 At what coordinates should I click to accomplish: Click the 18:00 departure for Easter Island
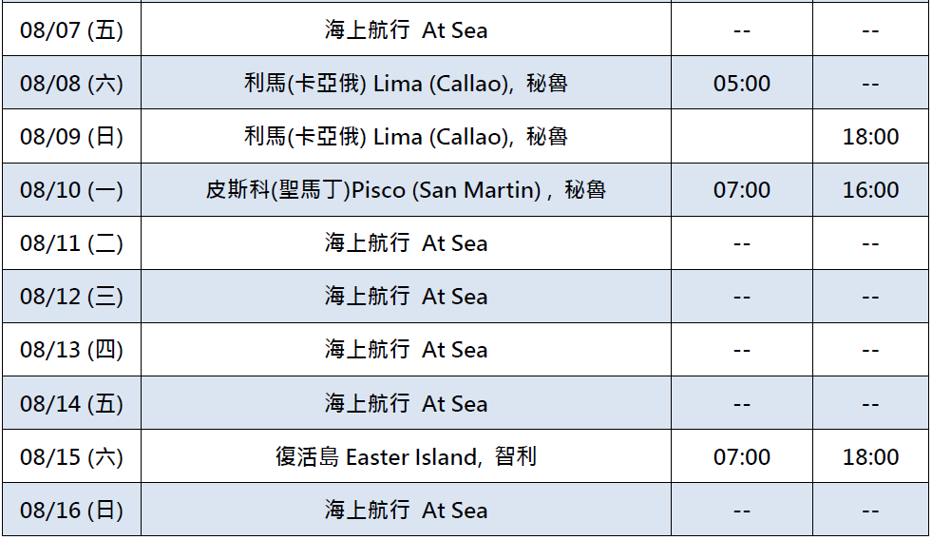click(870, 457)
